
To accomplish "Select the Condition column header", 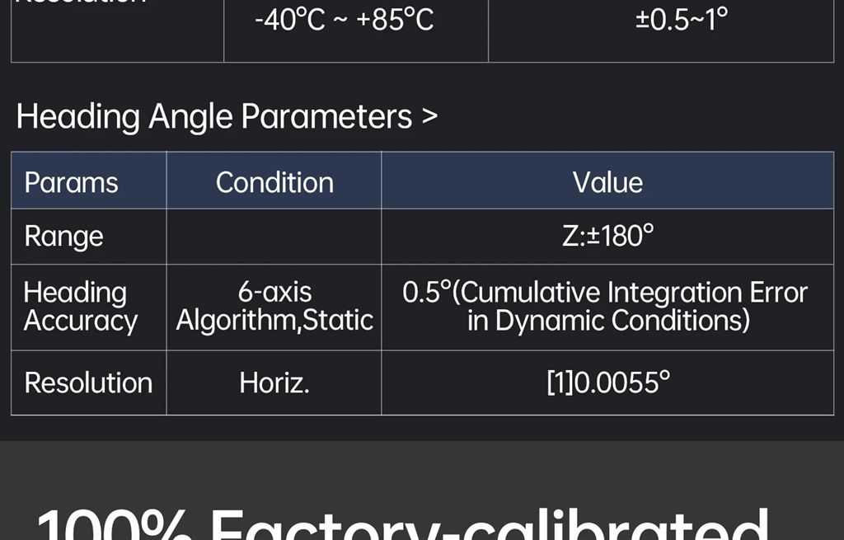I will click(274, 182).
